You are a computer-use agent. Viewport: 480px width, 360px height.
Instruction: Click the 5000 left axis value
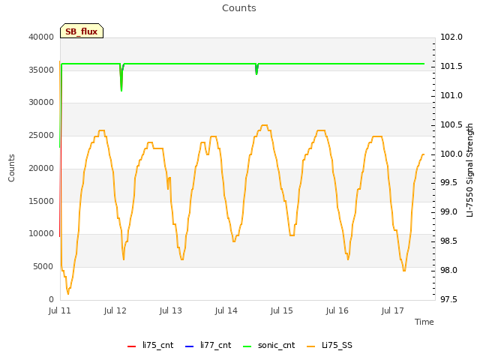click(x=43, y=267)
